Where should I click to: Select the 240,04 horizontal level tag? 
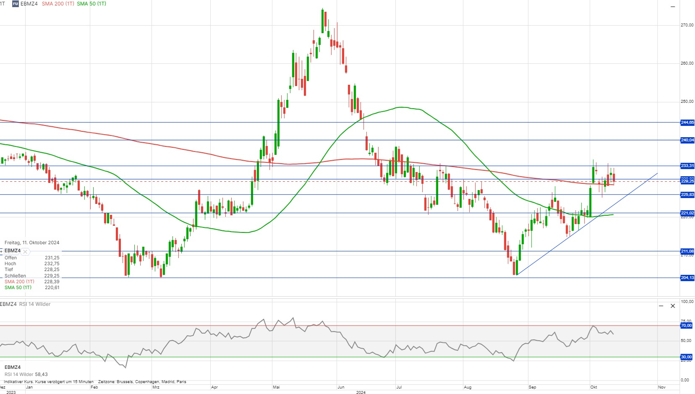point(687,140)
